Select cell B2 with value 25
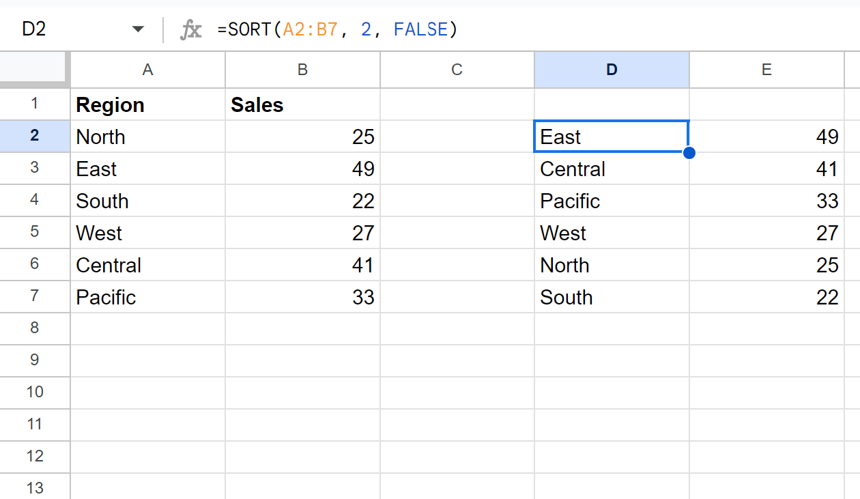 [x=302, y=137]
